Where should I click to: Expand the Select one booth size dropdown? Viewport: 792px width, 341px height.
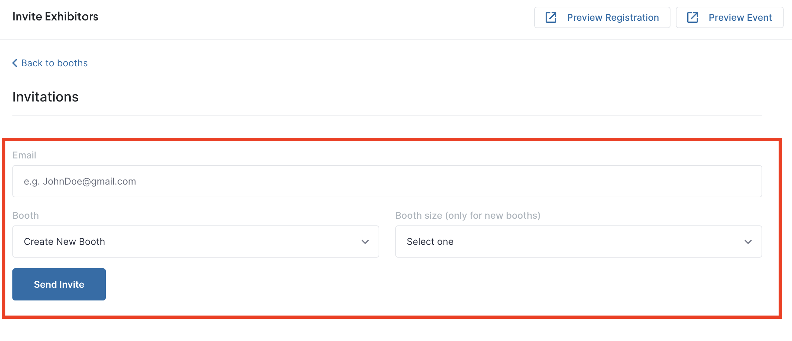pos(579,242)
